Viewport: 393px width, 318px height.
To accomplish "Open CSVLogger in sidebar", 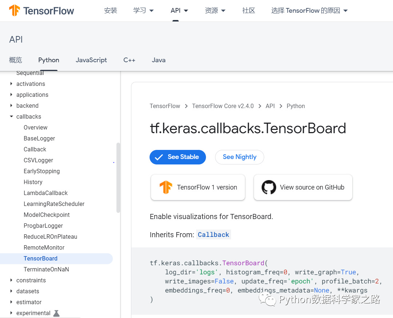I will [38, 160].
